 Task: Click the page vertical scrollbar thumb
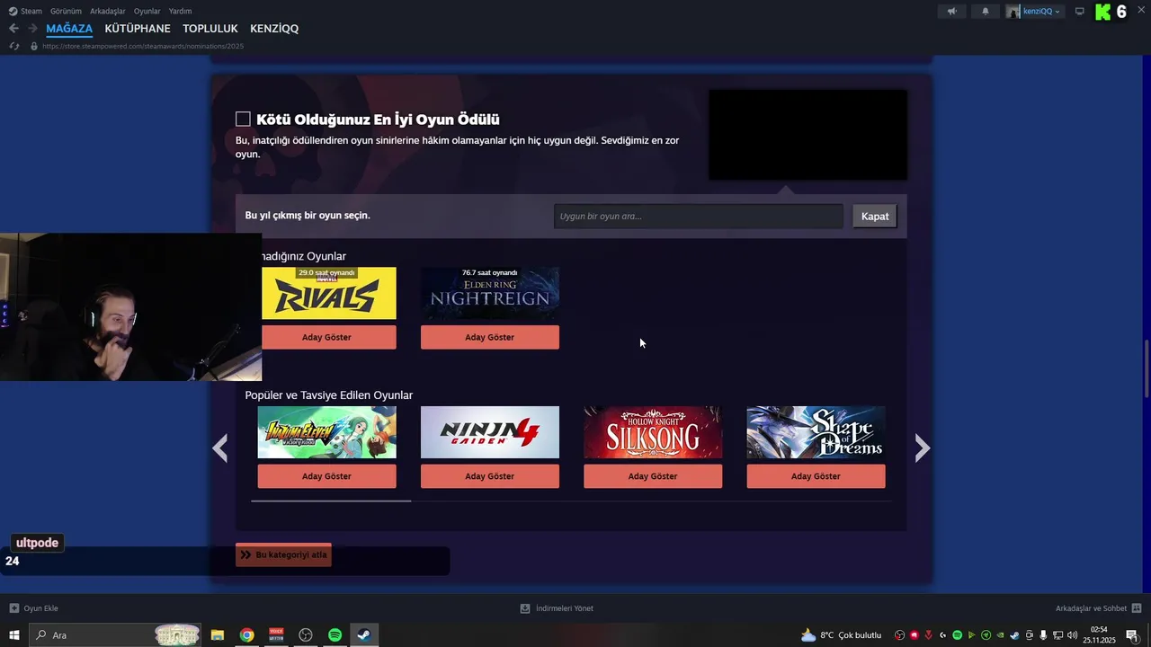tap(1146, 370)
